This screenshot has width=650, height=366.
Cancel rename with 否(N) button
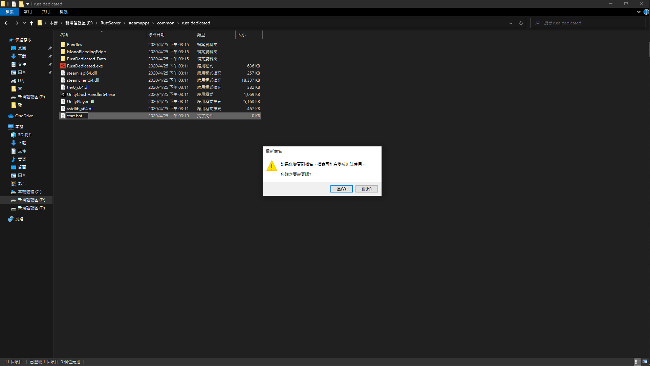366,189
